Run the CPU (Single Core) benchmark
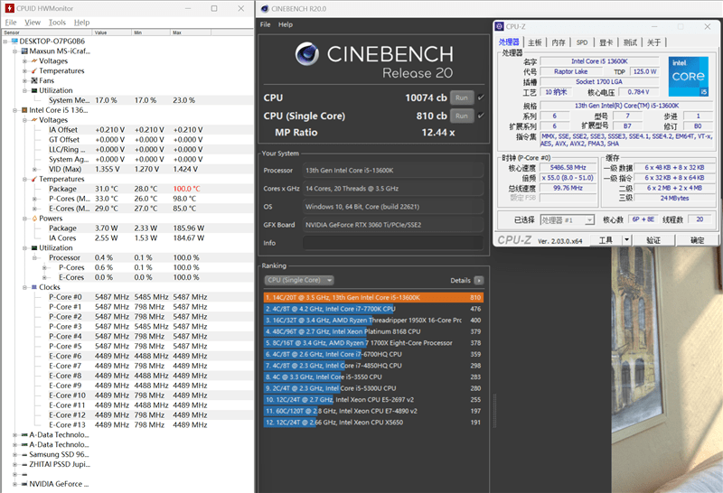Screen dimensions: 723x493 tap(462, 116)
